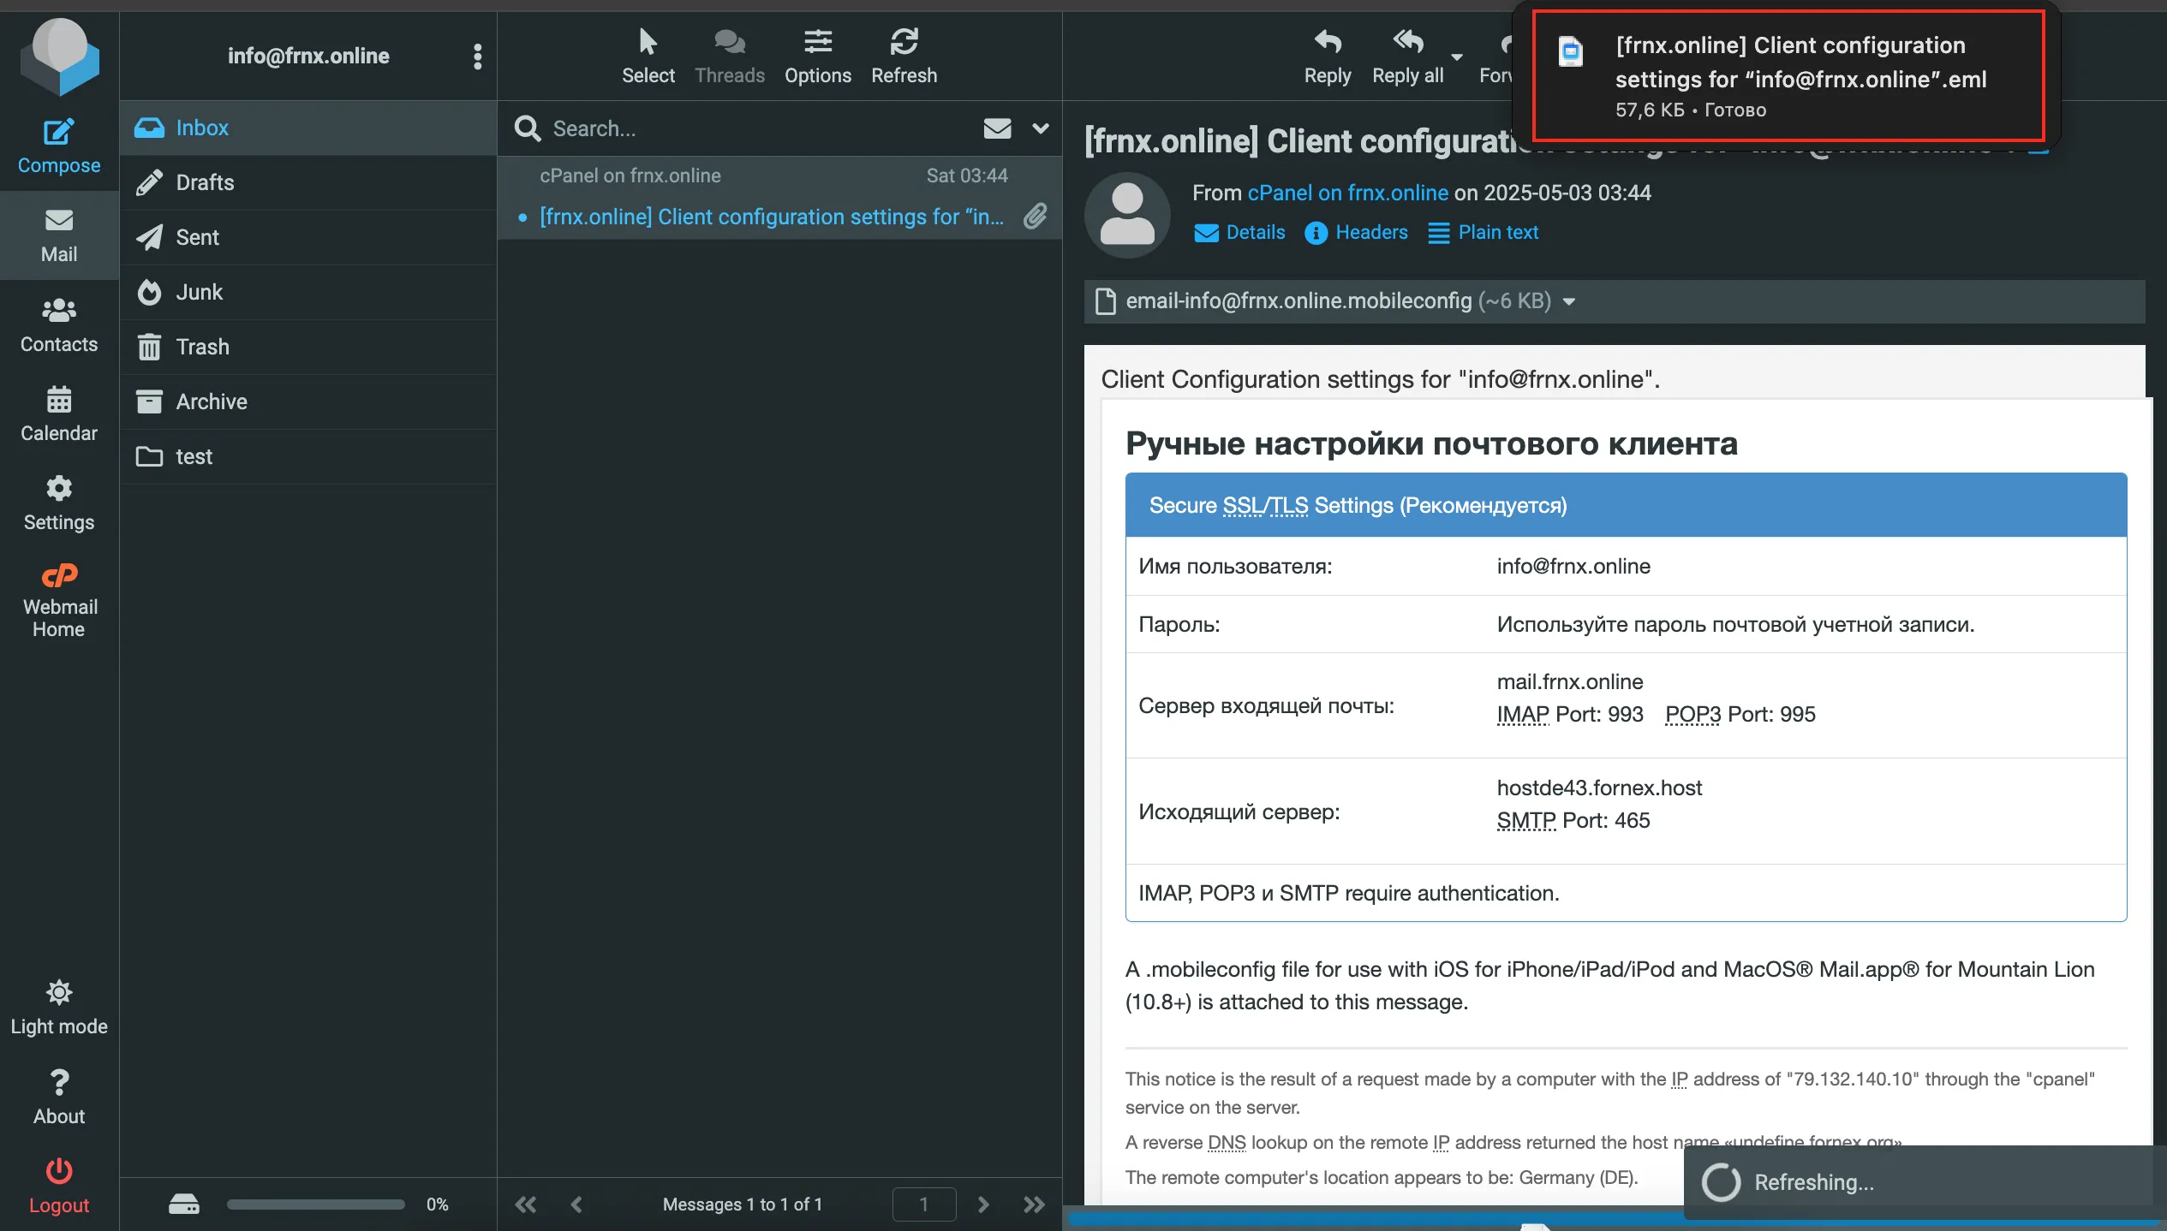
Task: Open the Junk folder
Action: point(199,292)
